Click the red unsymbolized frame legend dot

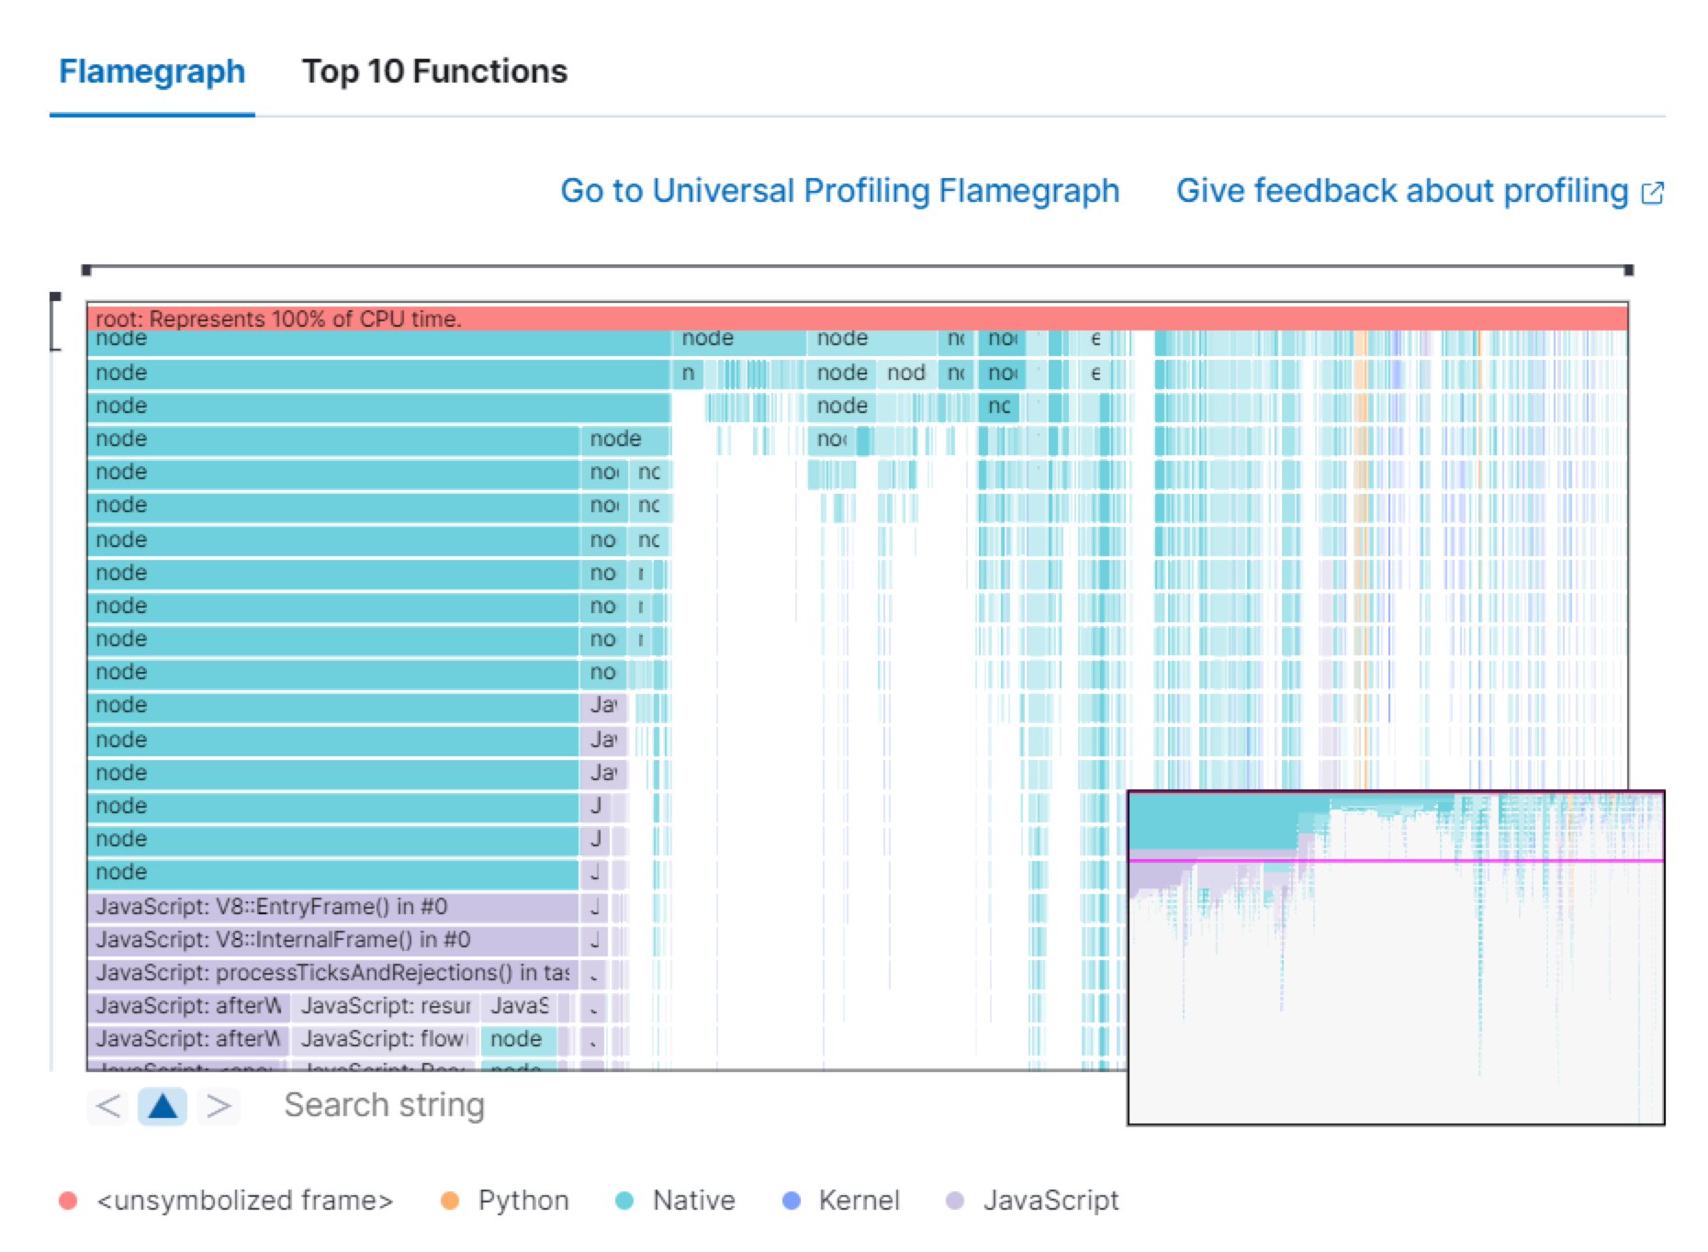[x=68, y=1200]
